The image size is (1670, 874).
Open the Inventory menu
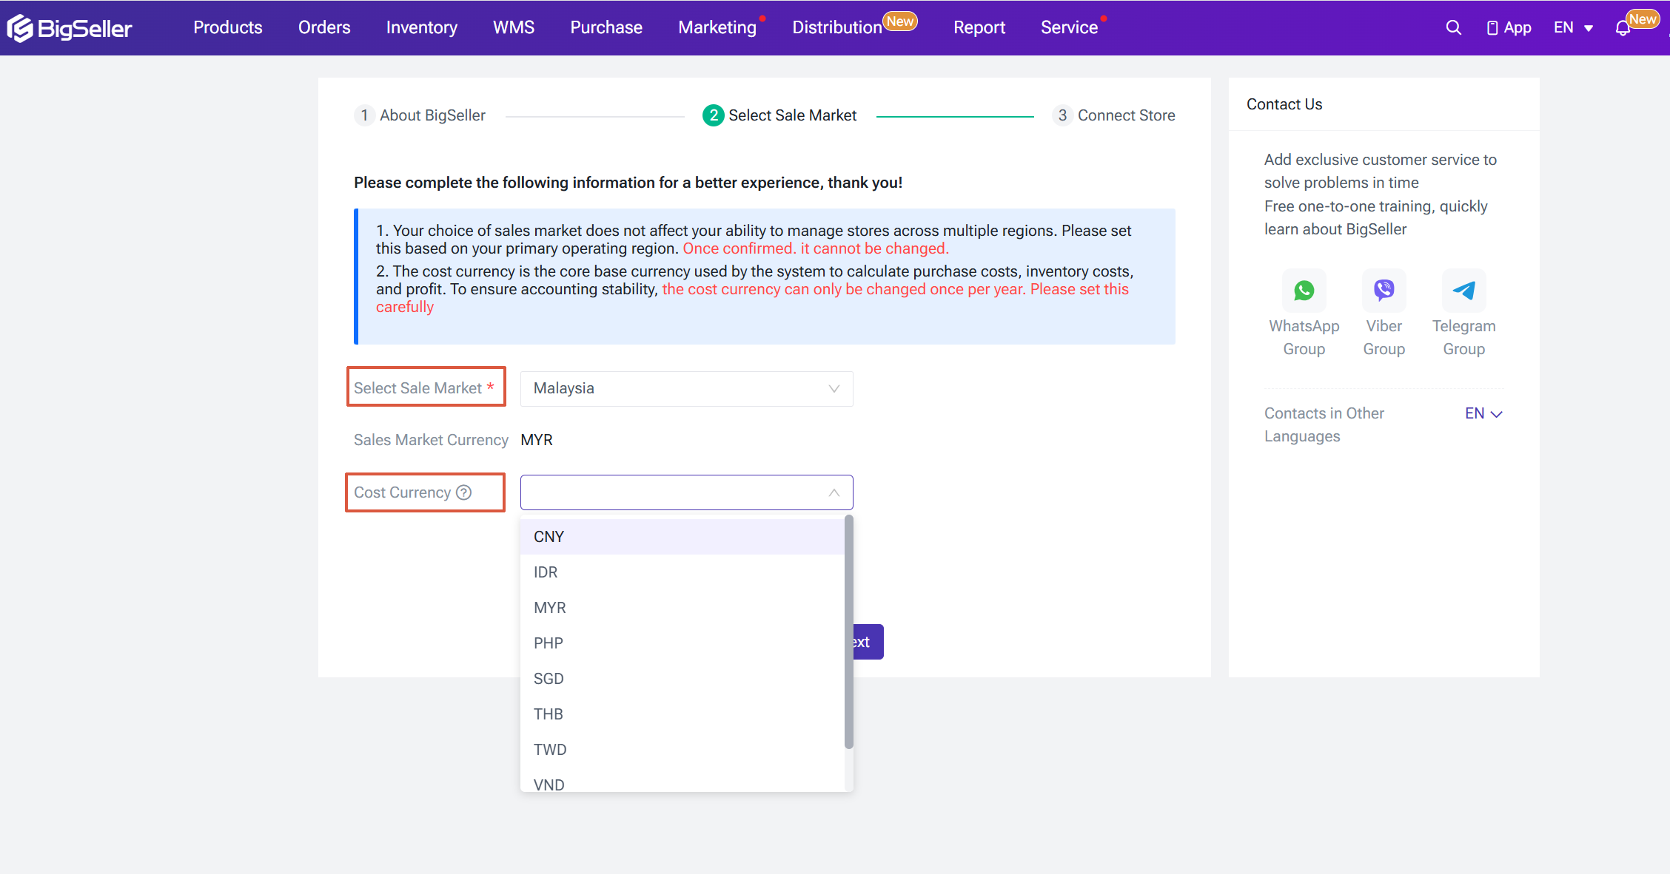(x=422, y=27)
